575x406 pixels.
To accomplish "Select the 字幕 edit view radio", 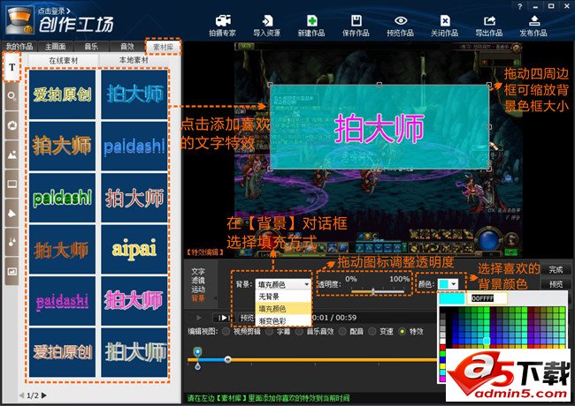I will [270, 331].
